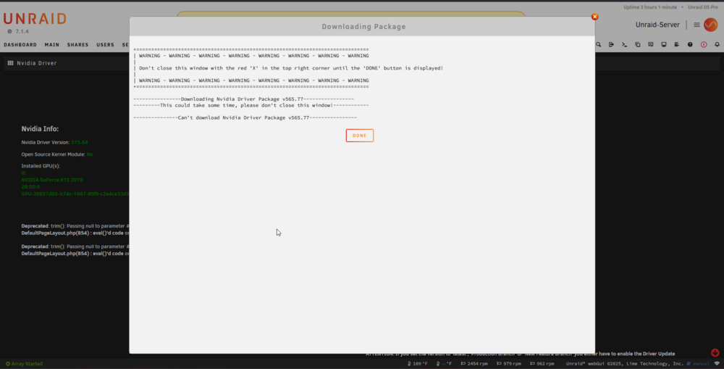The width and height of the screenshot is (724, 369).
Task: Click the help question mark icon
Action: (690, 44)
